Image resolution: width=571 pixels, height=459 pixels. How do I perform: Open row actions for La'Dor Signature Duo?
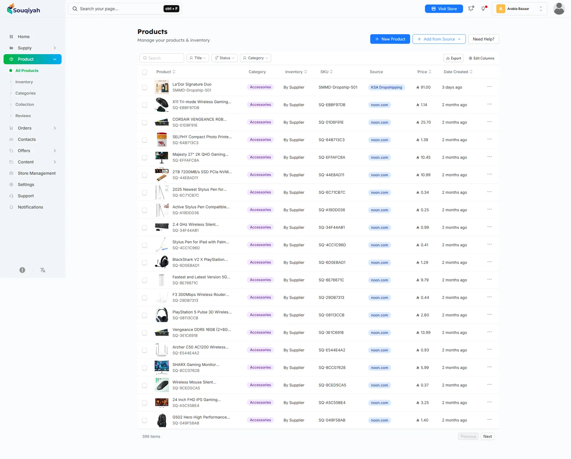(x=489, y=87)
